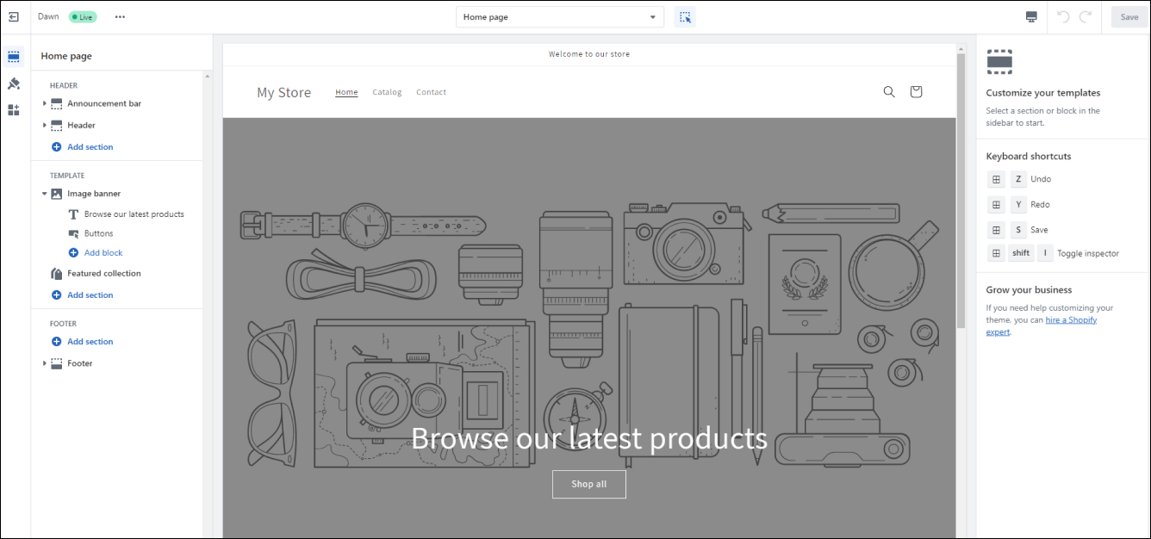Click the plus icon beside Add block
The height and width of the screenshot is (539, 1151).
(x=73, y=253)
